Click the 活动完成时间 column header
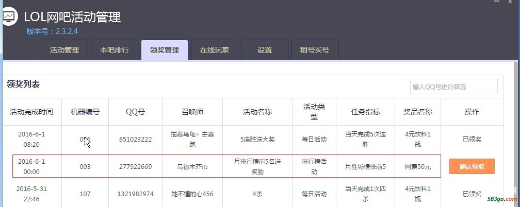Viewport: 520px width, 207px height. 31,112
